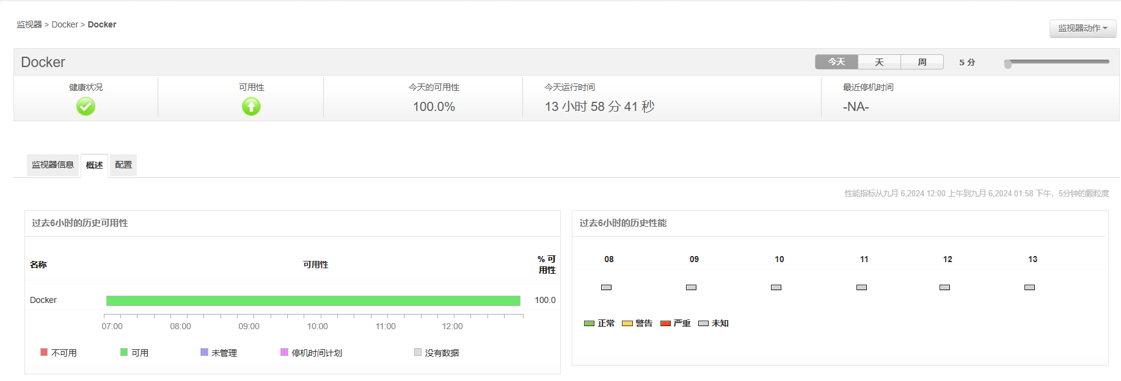Click the 今天运行时间 label
1121x381 pixels.
tap(570, 87)
